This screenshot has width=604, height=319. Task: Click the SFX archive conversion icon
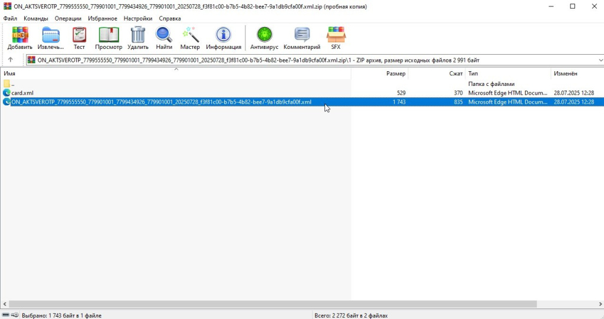pos(336,37)
